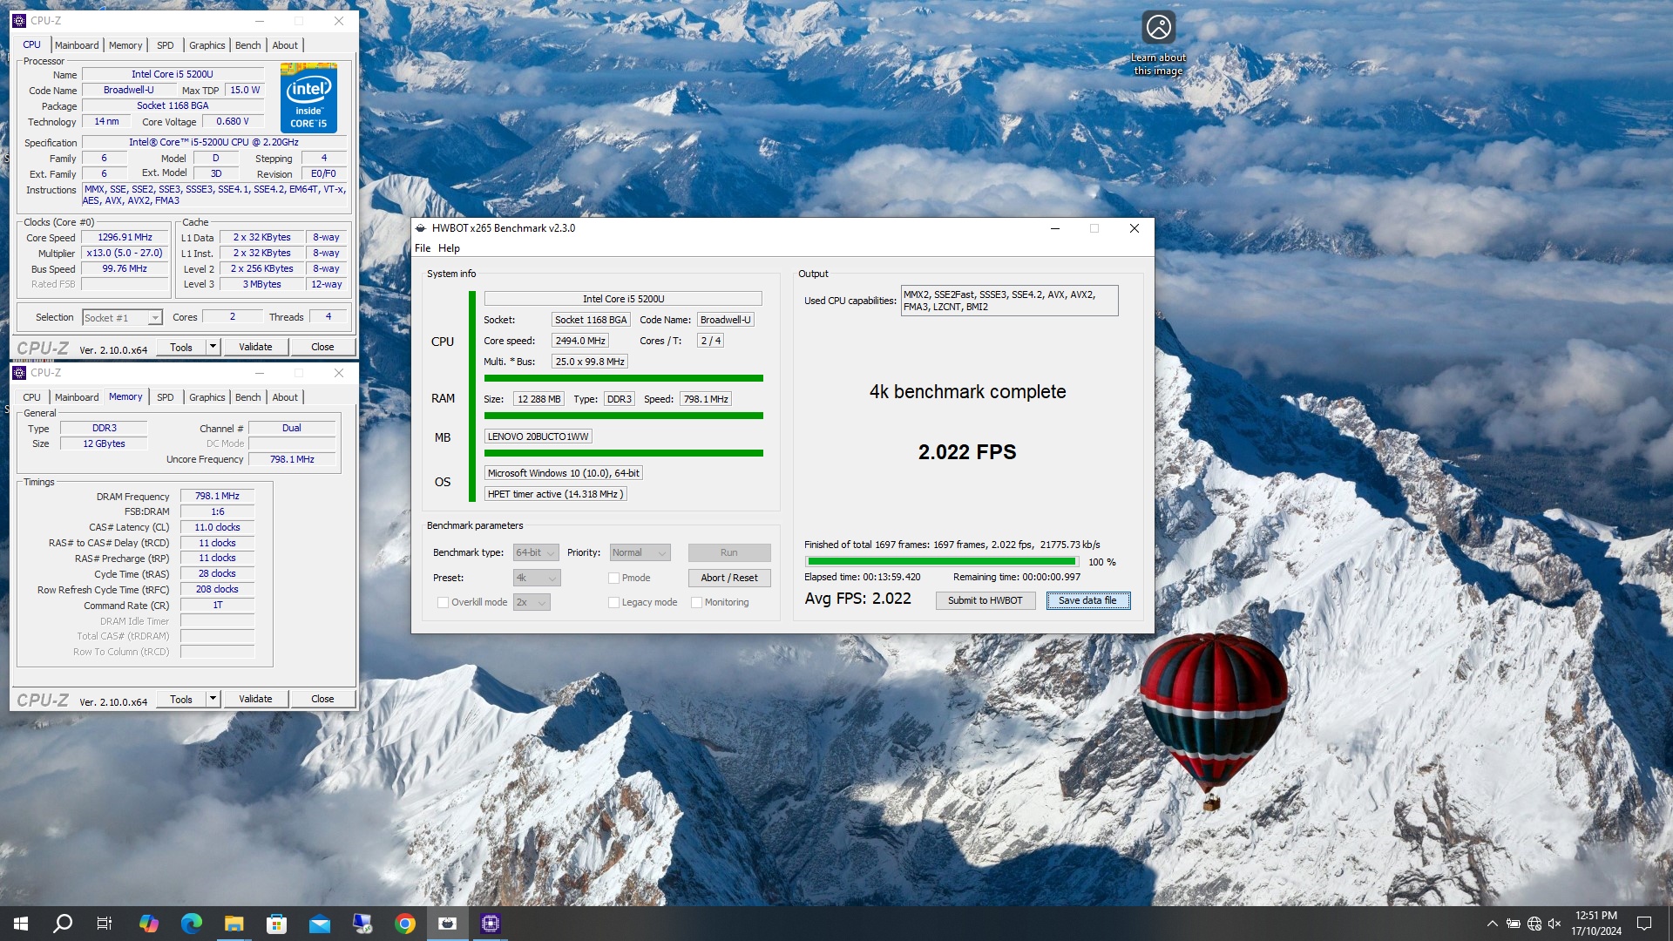This screenshot has height=941, width=1673.
Task: Click DRAM Frequency 798.1 MHz value
Action: 217,496
